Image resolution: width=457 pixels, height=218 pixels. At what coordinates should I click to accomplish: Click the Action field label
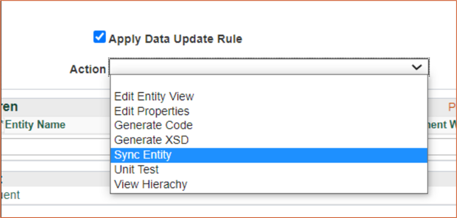pyautogui.click(x=88, y=69)
